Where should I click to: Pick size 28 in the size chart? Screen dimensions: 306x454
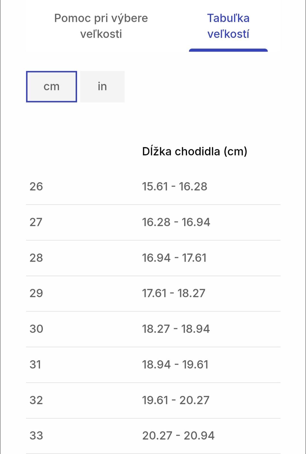coord(36,258)
